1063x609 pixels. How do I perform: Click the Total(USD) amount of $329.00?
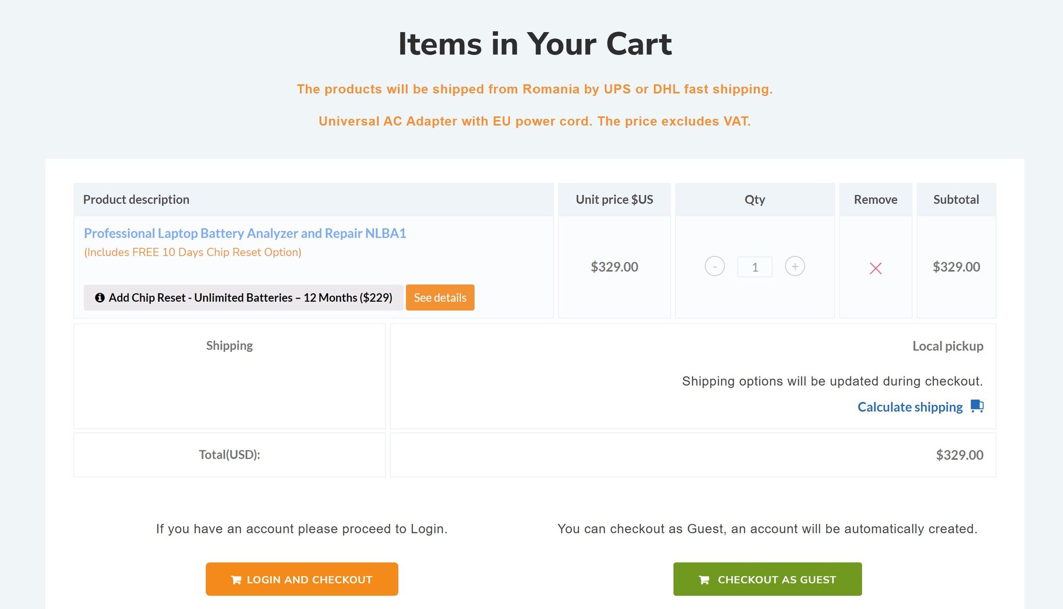click(959, 455)
